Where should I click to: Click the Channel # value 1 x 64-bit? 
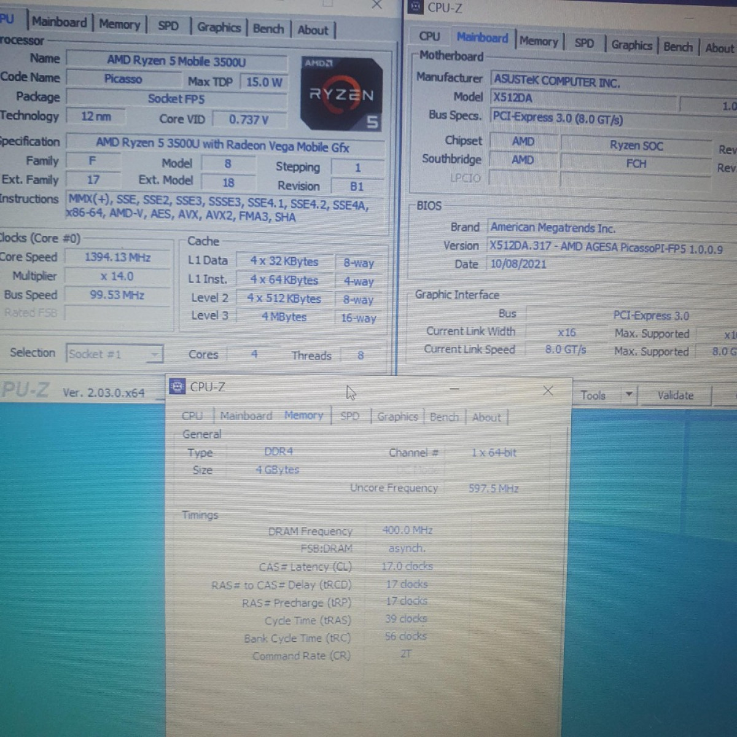click(x=494, y=453)
